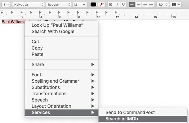This screenshot has height=123, width=189.
Task: Align text left
Action: coord(132,5)
